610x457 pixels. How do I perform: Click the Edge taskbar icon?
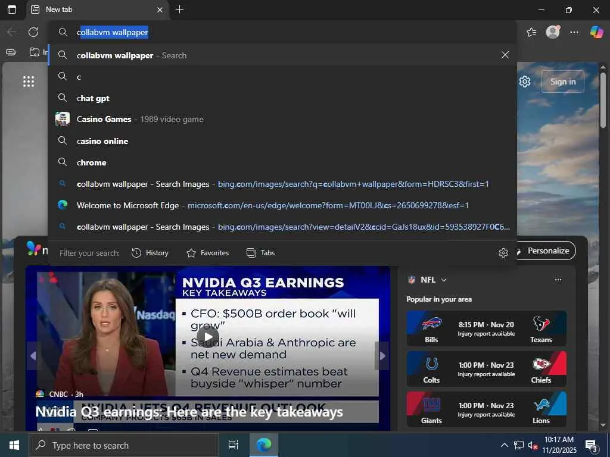pyautogui.click(x=264, y=445)
